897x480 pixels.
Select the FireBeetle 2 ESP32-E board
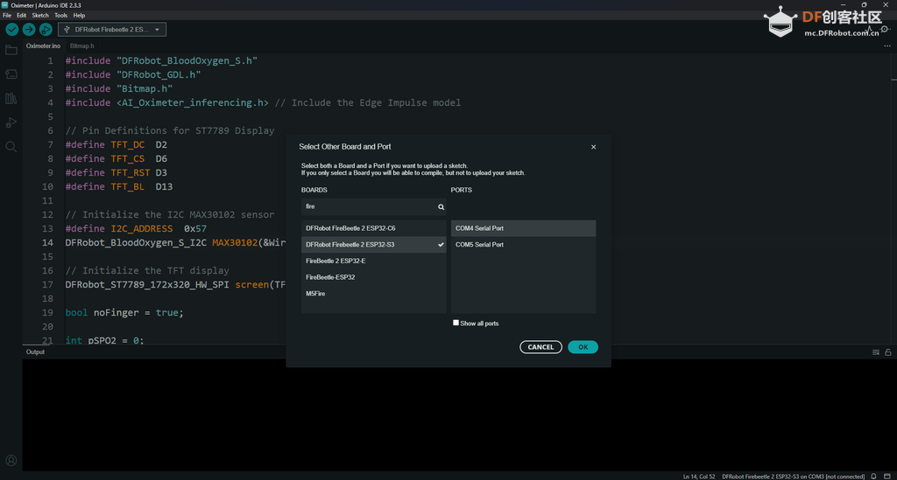373,261
